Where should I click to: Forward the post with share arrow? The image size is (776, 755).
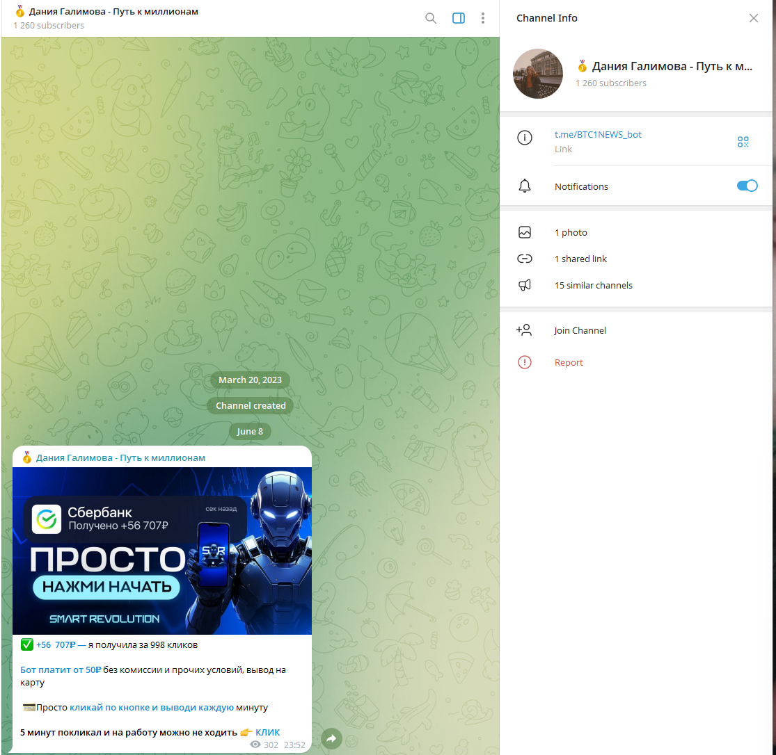click(x=331, y=739)
